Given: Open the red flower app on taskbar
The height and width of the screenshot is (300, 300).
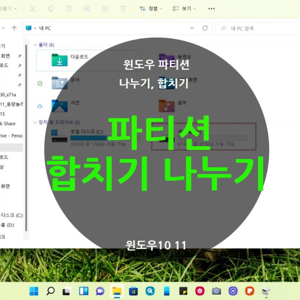Looking at the screenshot, I should point(200,292).
